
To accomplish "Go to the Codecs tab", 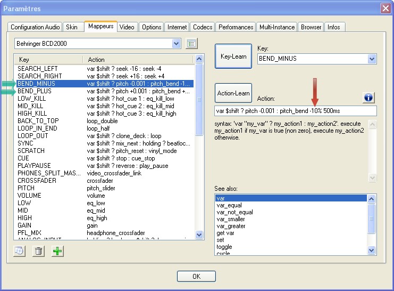I will (203, 27).
